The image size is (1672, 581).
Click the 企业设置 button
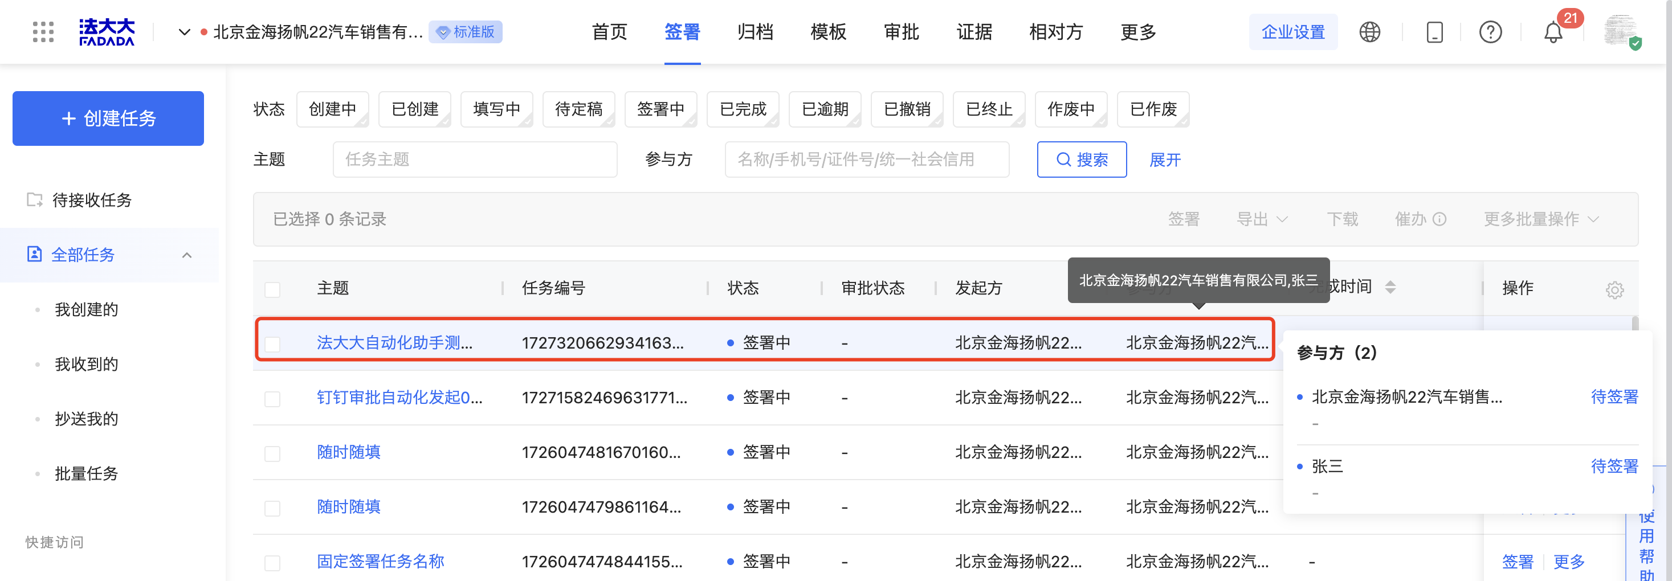point(1293,32)
